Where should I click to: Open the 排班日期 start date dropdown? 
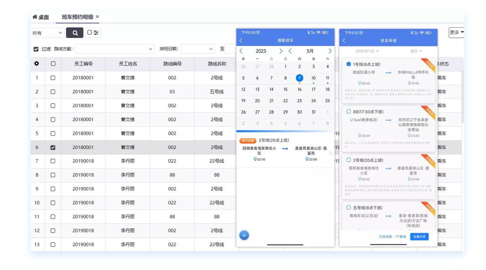[x=198, y=49]
